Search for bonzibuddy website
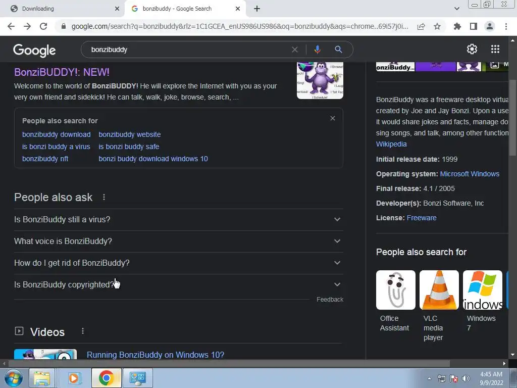Image resolution: width=517 pixels, height=388 pixels. [130, 134]
